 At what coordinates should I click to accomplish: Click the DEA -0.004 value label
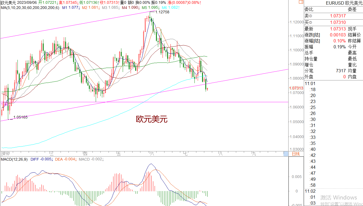point(66,159)
